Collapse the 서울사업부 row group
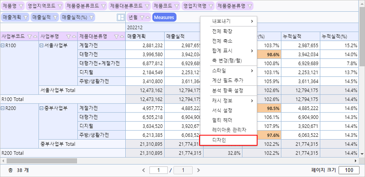This screenshot has height=177, width=365. click(x=41, y=45)
